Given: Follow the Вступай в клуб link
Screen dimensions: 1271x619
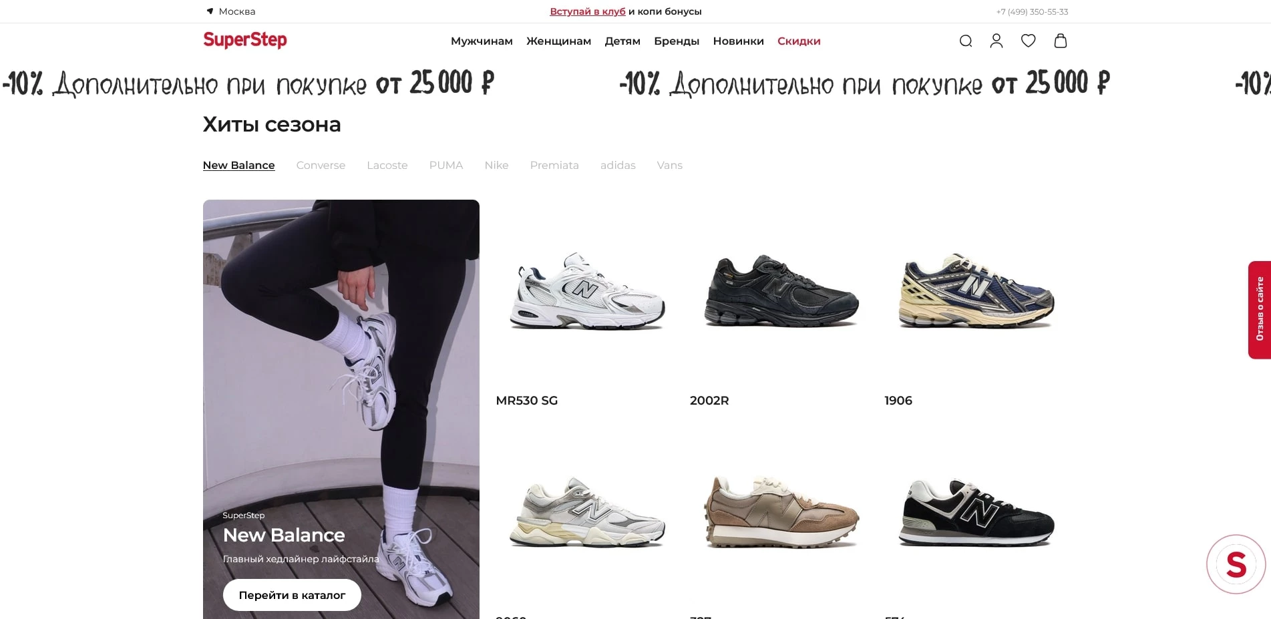Looking at the screenshot, I should tap(588, 11).
